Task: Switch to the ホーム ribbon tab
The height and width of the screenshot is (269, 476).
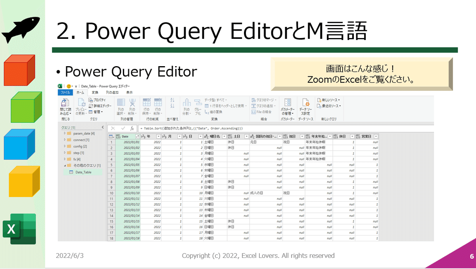Action: [x=80, y=92]
